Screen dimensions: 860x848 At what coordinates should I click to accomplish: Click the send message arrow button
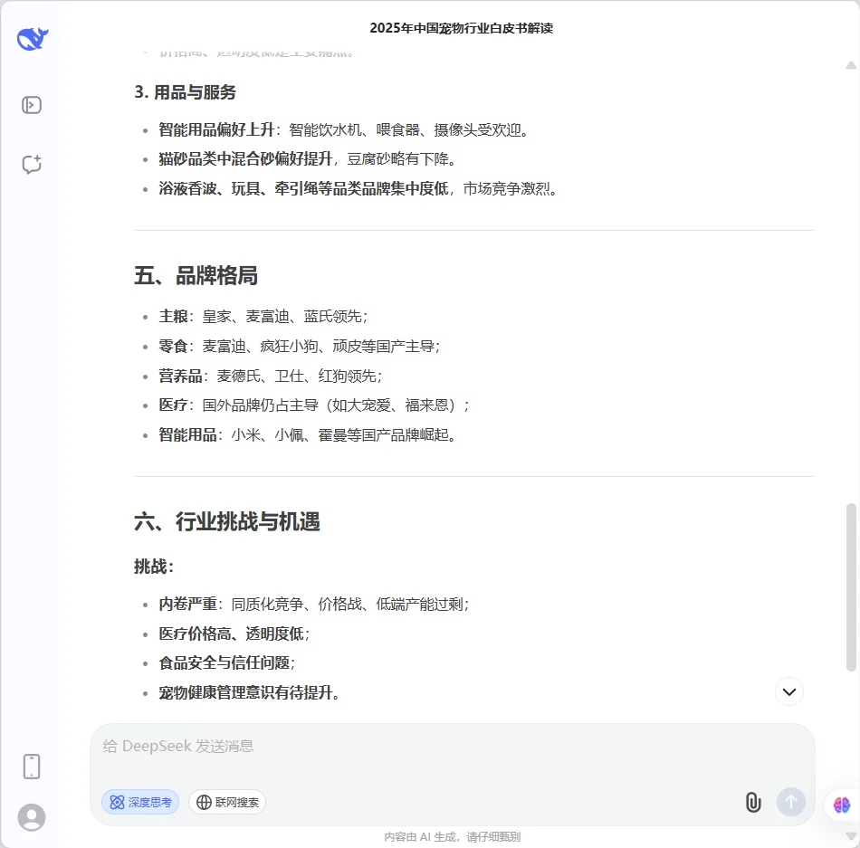pyautogui.click(x=791, y=802)
